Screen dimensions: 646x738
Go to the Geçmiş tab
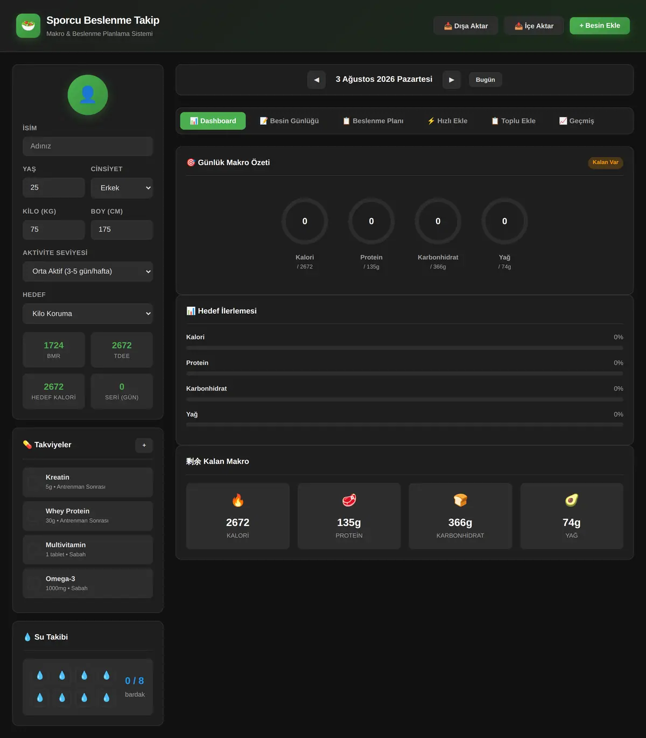[x=577, y=121]
